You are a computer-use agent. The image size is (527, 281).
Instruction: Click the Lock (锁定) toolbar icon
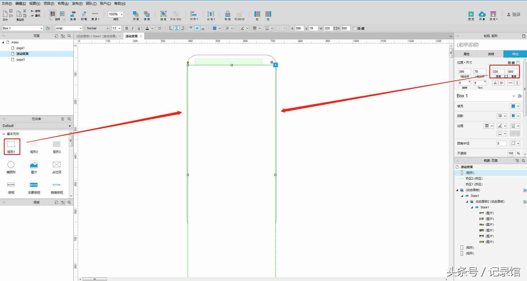[228, 15]
